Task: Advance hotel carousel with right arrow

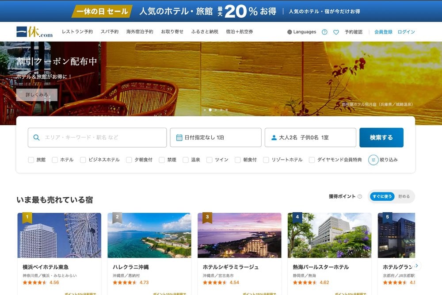Action: click(x=416, y=265)
